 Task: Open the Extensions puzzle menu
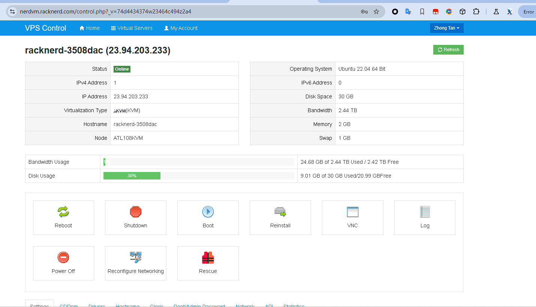click(x=476, y=12)
